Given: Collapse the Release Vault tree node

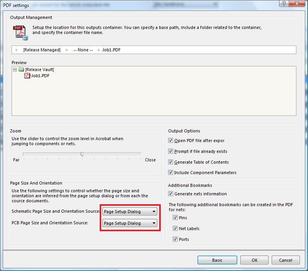Looking at the screenshot, I should pyautogui.click(x=15, y=69).
